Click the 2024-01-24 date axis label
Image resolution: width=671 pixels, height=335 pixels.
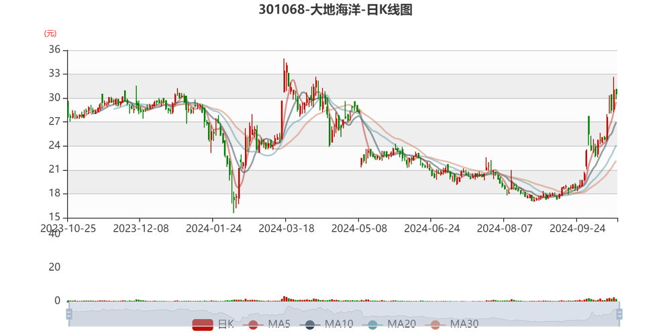pyautogui.click(x=213, y=228)
